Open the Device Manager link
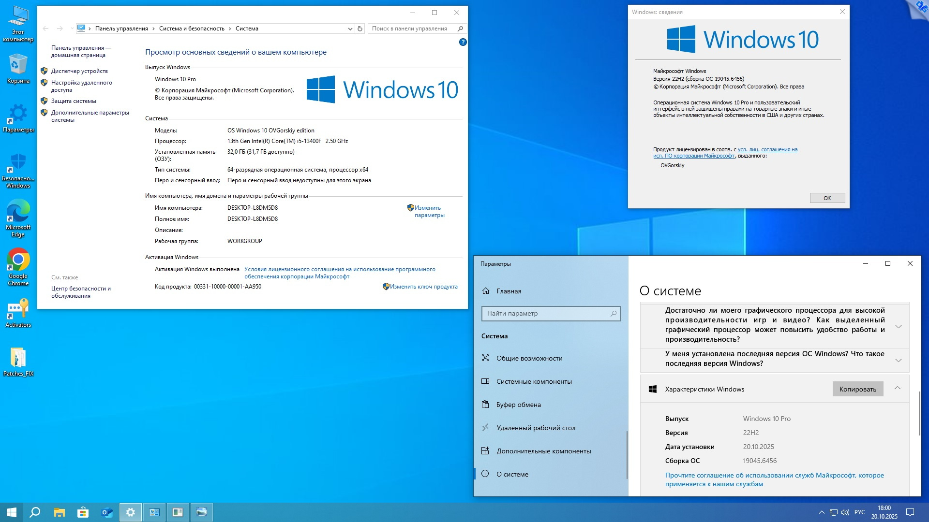Image resolution: width=929 pixels, height=522 pixels. (79, 71)
